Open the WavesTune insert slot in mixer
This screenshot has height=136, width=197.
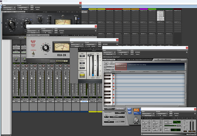(x=160, y=18)
